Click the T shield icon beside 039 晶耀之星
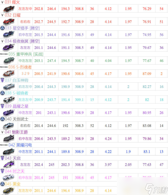The image size is (168, 195). pyautogui.click(x=2, y=106)
